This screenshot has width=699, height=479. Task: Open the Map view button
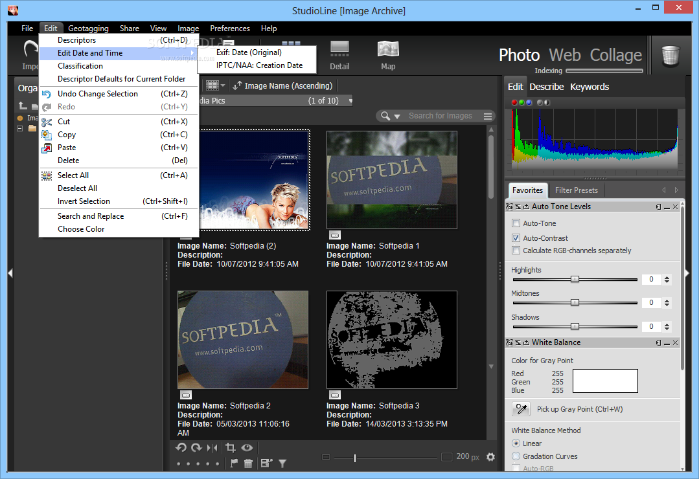pyautogui.click(x=388, y=56)
